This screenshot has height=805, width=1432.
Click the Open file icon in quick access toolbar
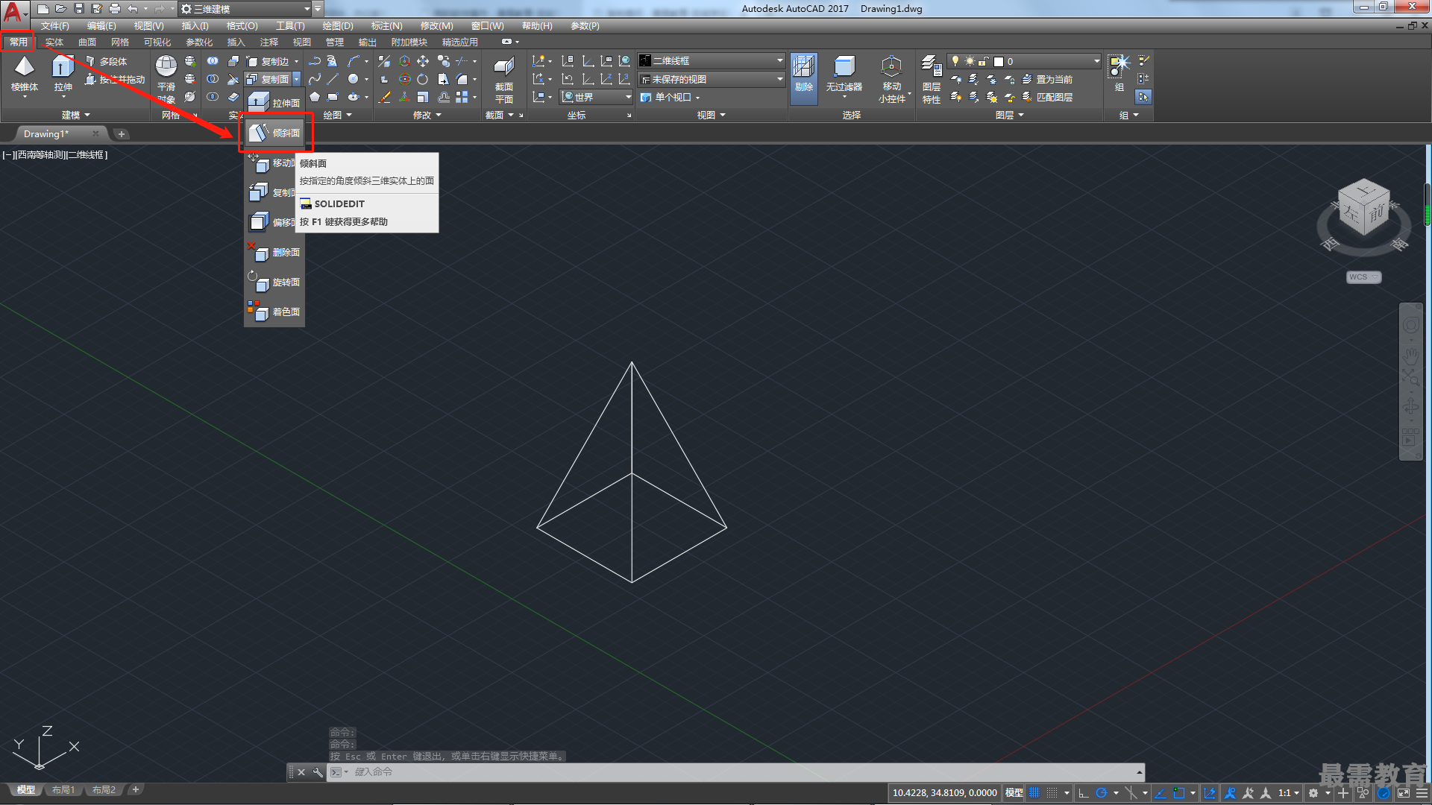coord(61,9)
